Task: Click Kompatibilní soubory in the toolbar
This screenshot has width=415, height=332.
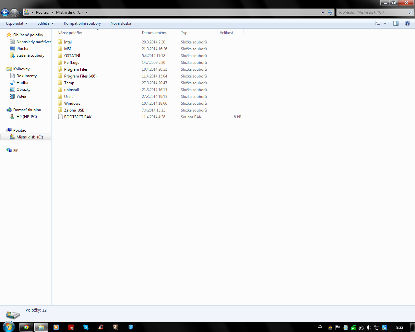Action: click(x=82, y=23)
